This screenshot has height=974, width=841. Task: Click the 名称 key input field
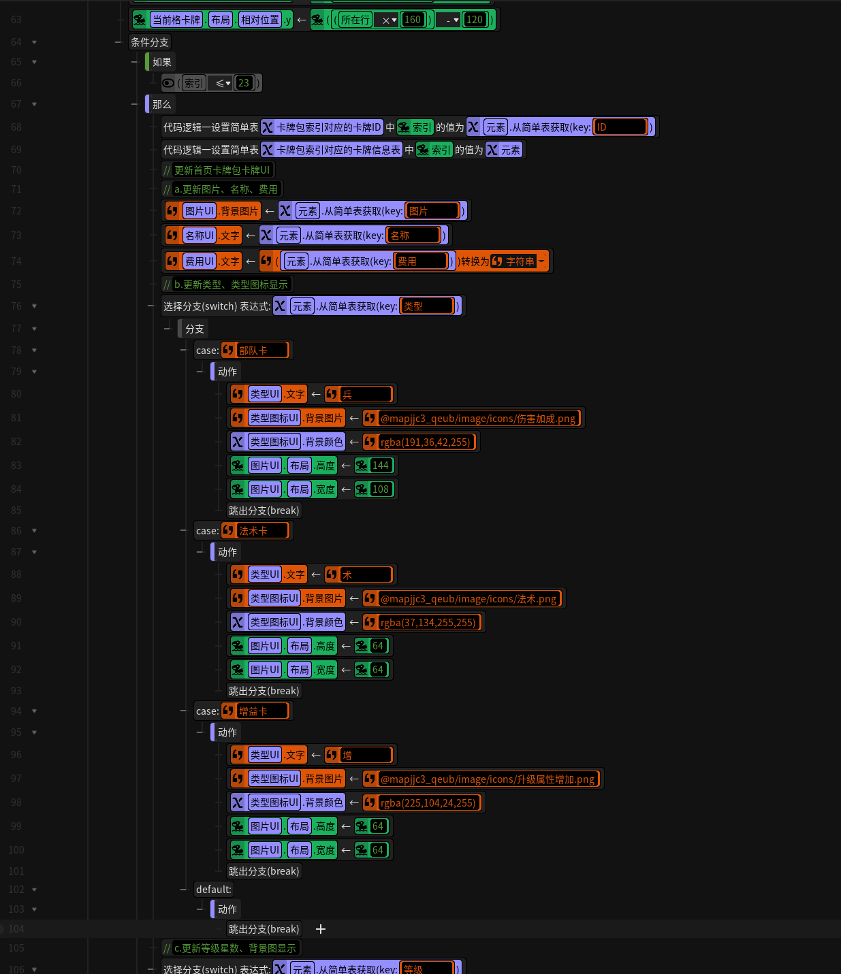413,236
